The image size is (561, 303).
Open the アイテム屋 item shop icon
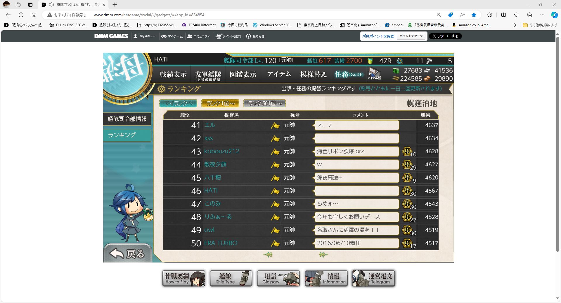tap(374, 74)
